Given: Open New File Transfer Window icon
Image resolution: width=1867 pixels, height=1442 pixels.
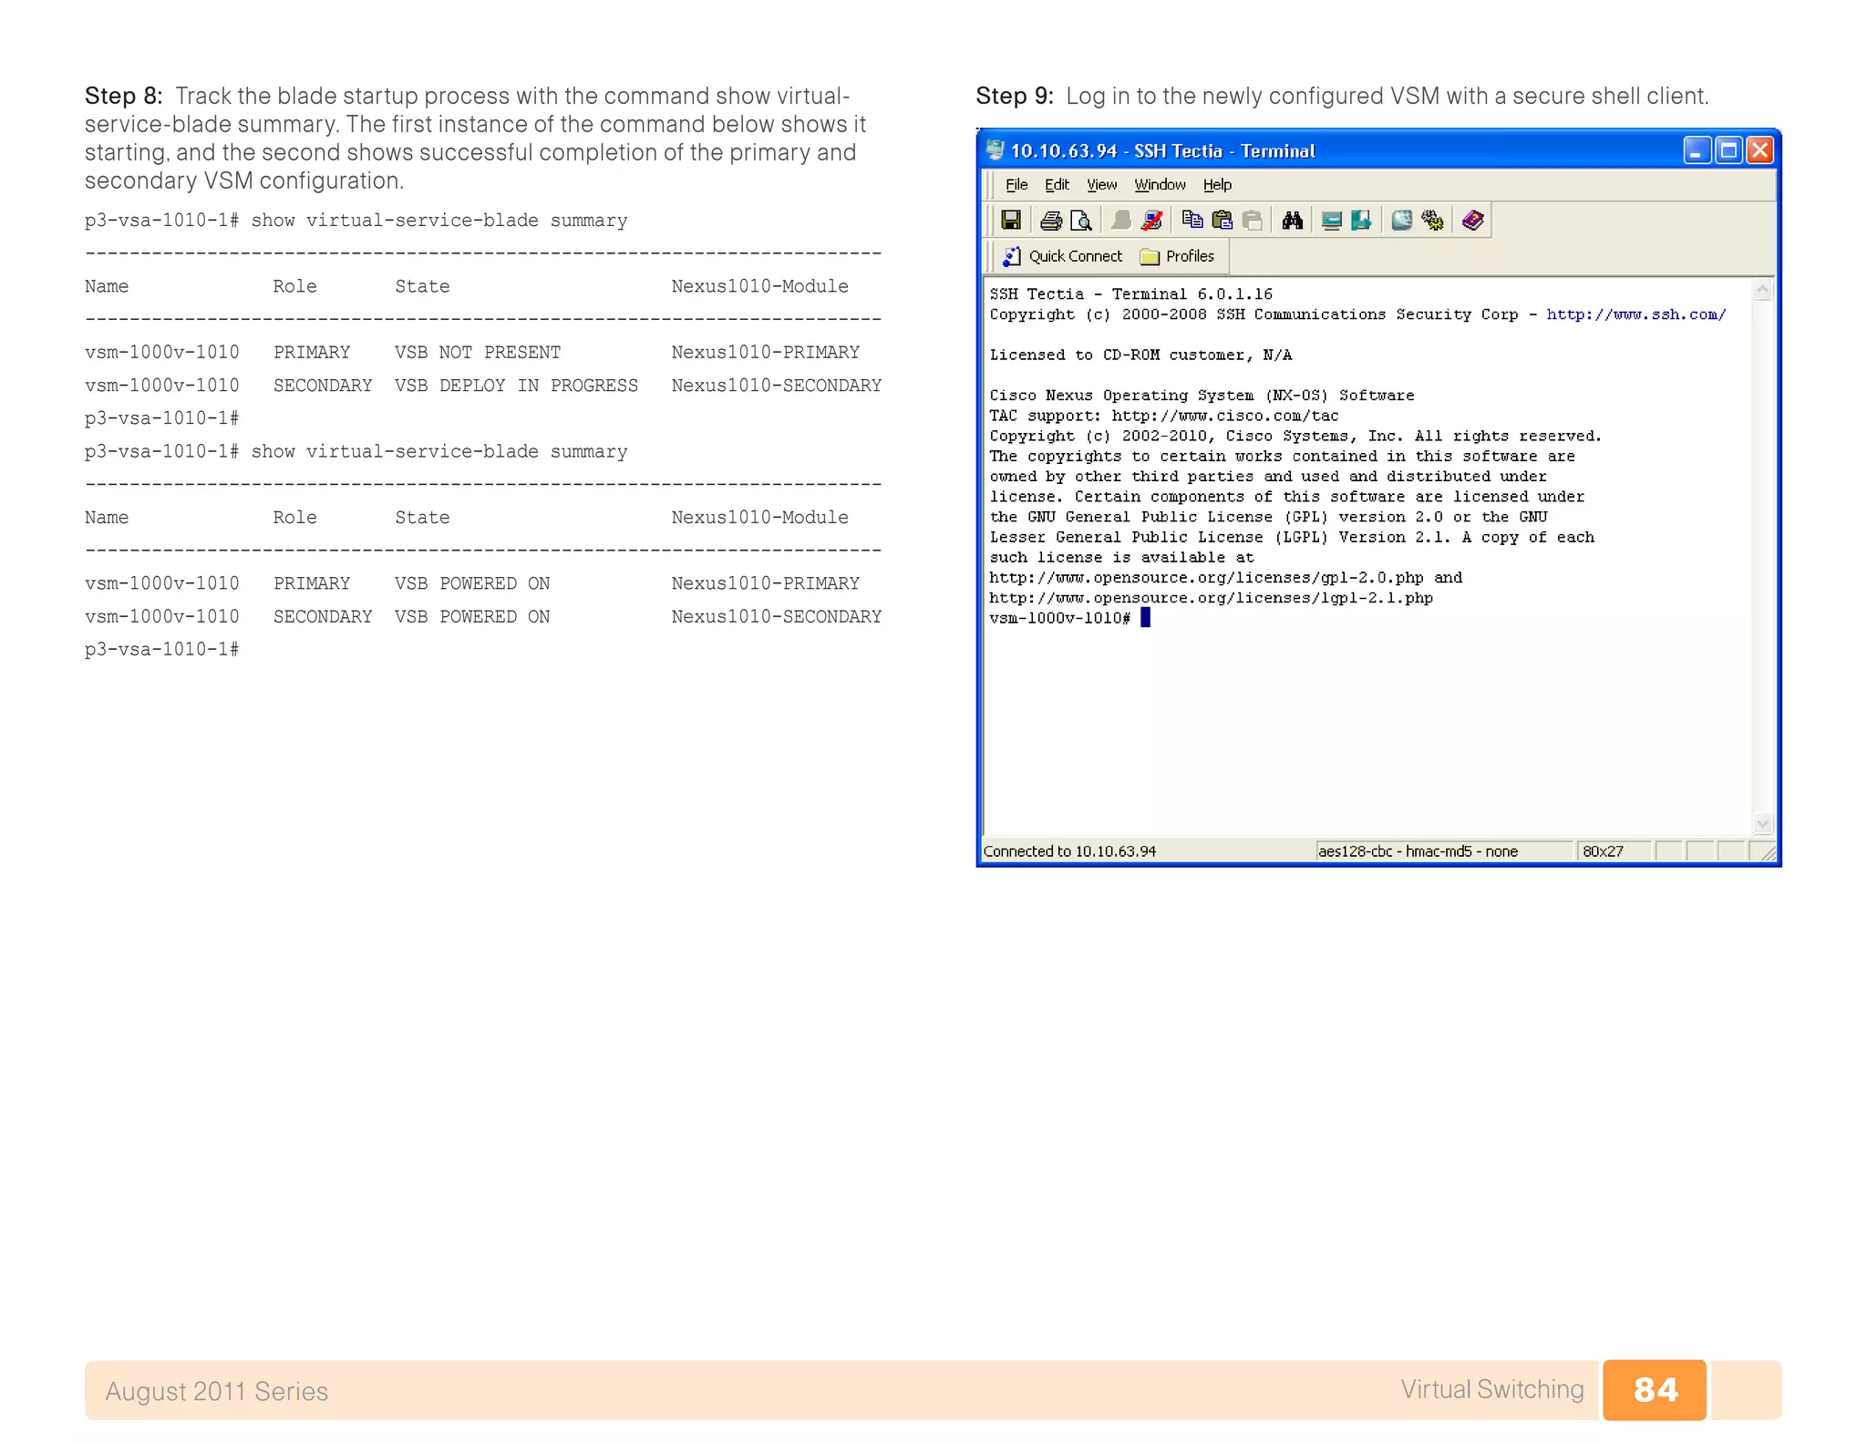Looking at the screenshot, I should tap(1361, 221).
